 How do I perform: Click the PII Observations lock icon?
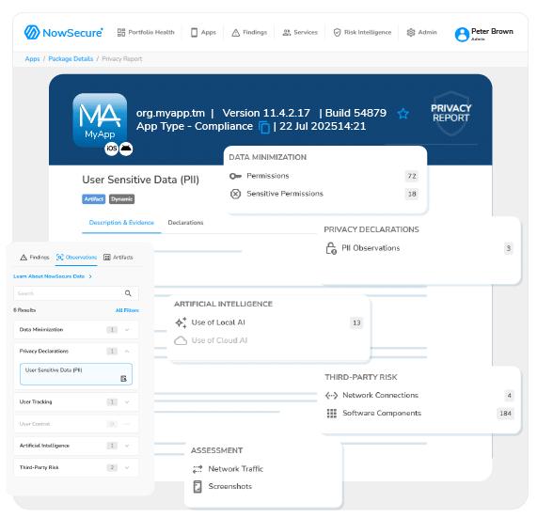click(x=331, y=248)
